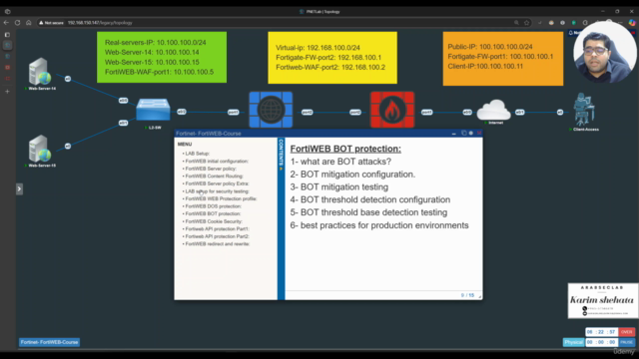Viewport: 639px width, 359px height.
Task: Click the slide resize grip corner
Action: pos(479,297)
